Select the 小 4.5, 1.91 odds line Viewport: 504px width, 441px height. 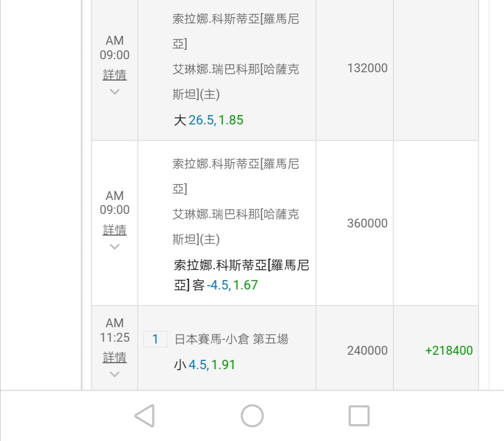tap(204, 365)
